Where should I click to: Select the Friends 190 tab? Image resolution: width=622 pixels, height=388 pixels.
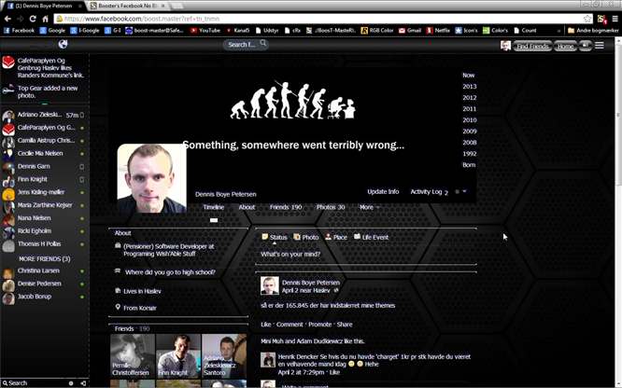click(x=286, y=207)
